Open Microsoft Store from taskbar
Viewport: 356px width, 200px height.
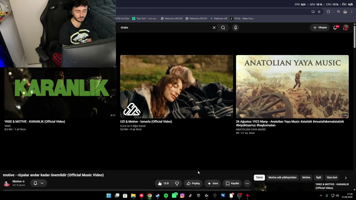pos(125,196)
